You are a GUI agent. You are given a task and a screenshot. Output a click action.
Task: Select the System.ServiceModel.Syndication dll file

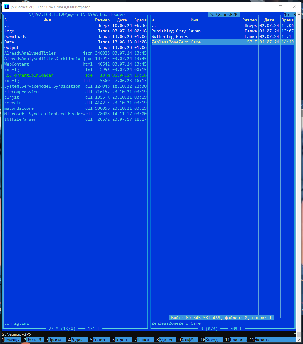[x=75, y=86]
